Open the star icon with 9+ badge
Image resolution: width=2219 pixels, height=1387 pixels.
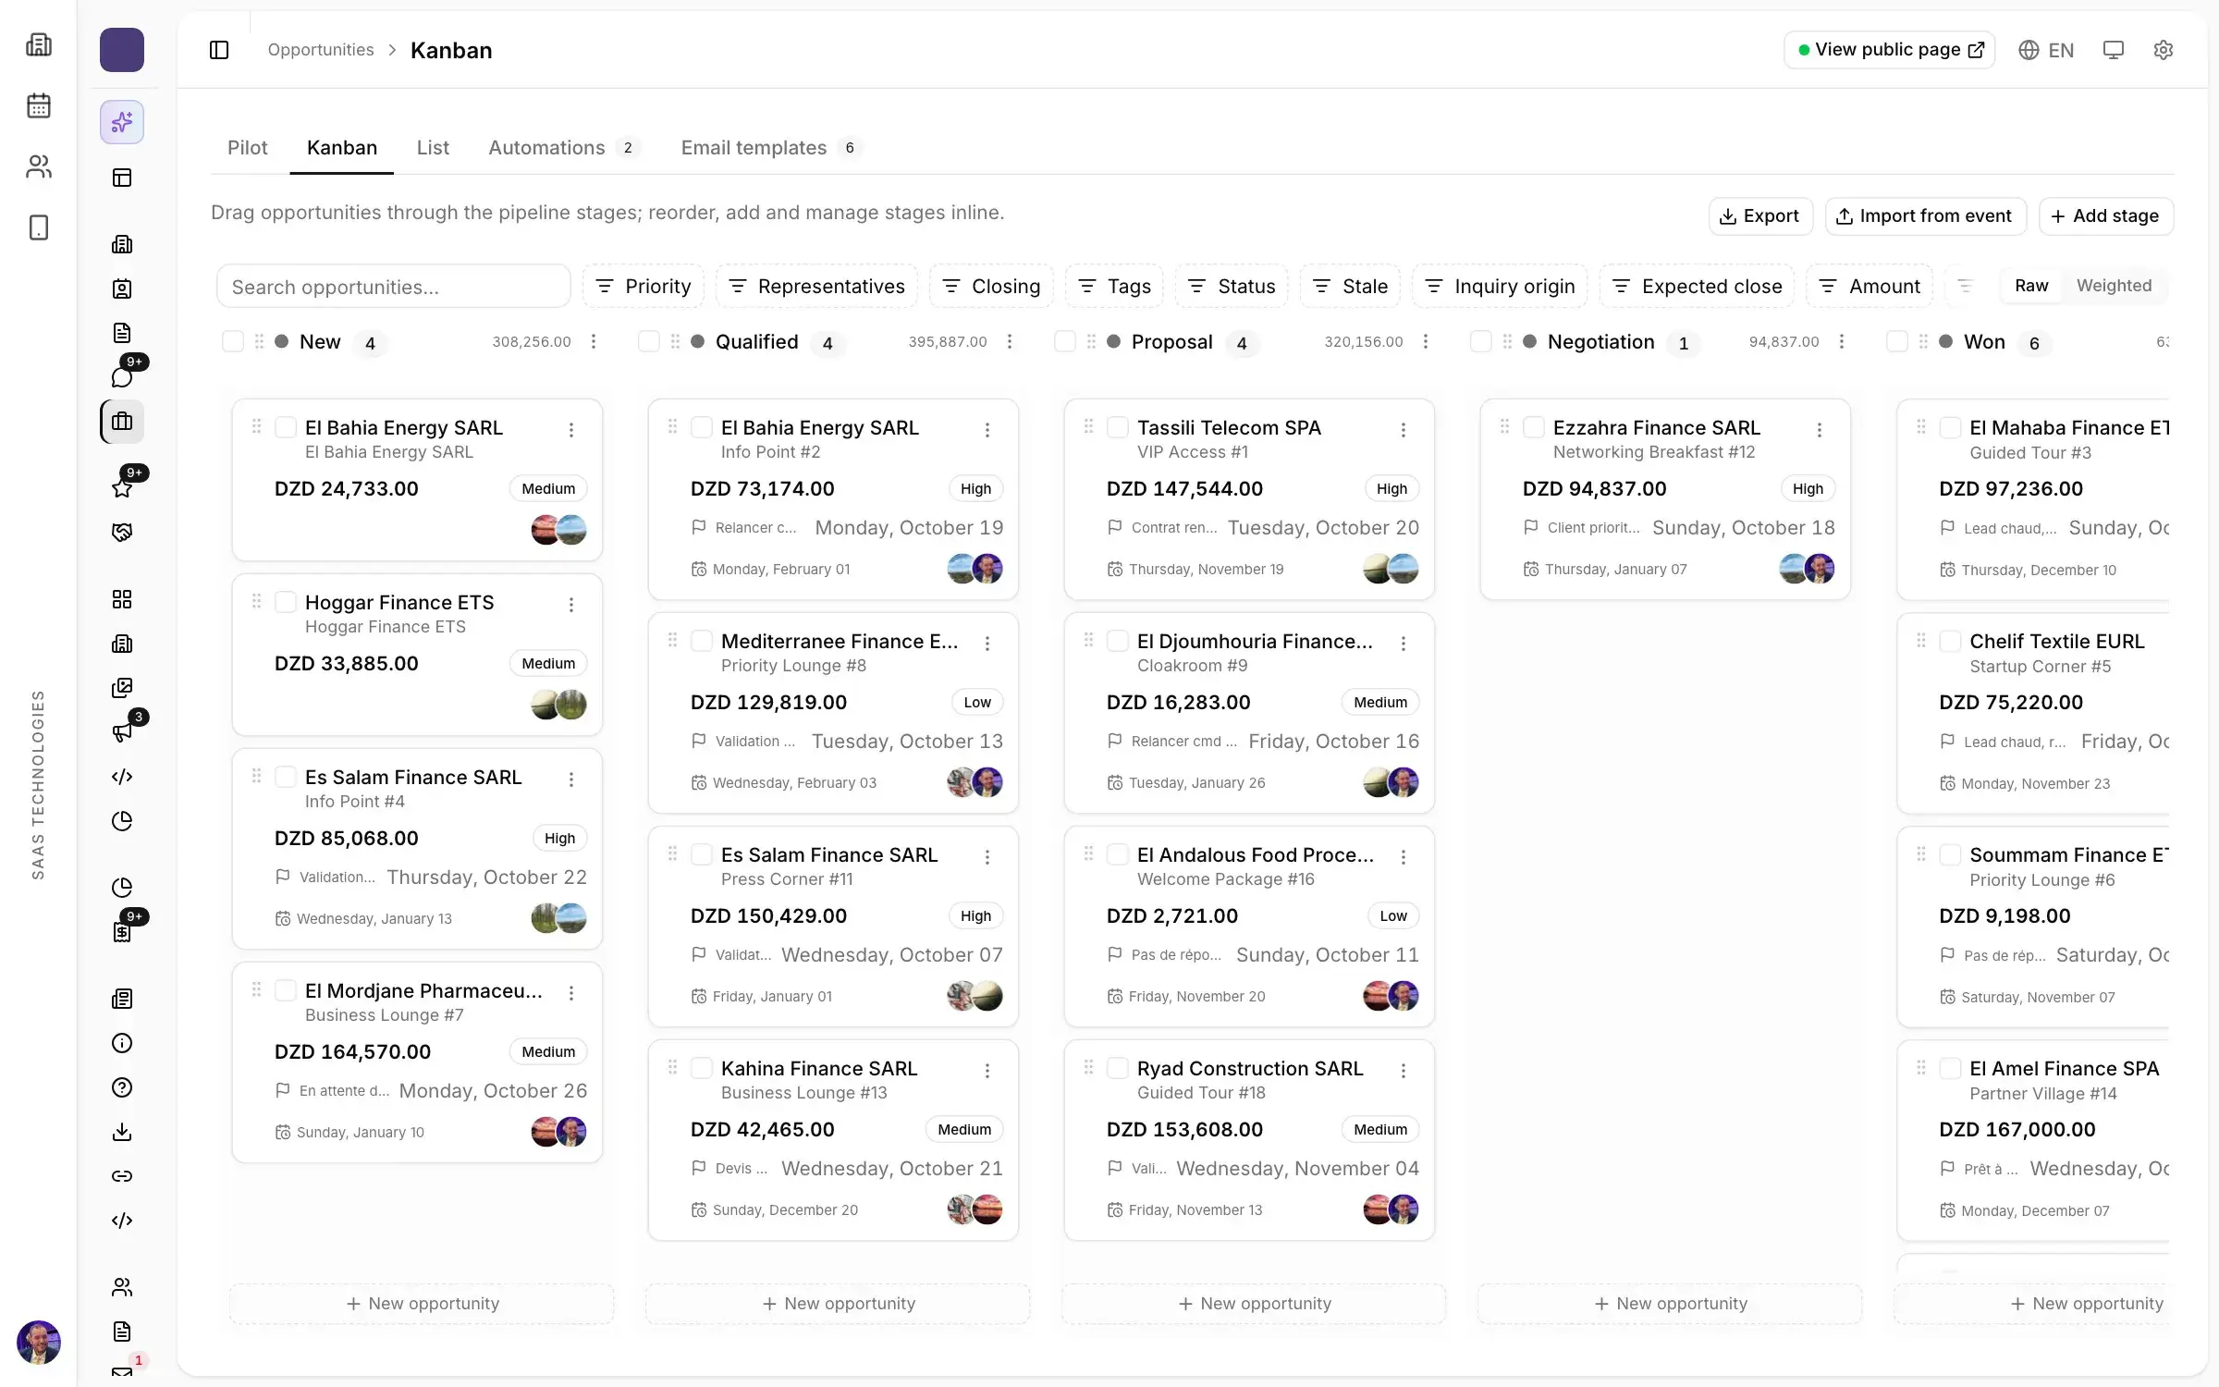(x=122, y=487)
